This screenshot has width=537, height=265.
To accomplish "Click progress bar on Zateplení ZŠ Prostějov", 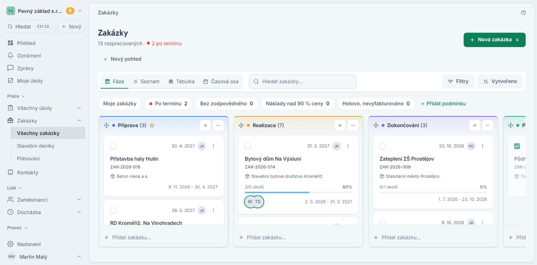I will click(433, 193).
